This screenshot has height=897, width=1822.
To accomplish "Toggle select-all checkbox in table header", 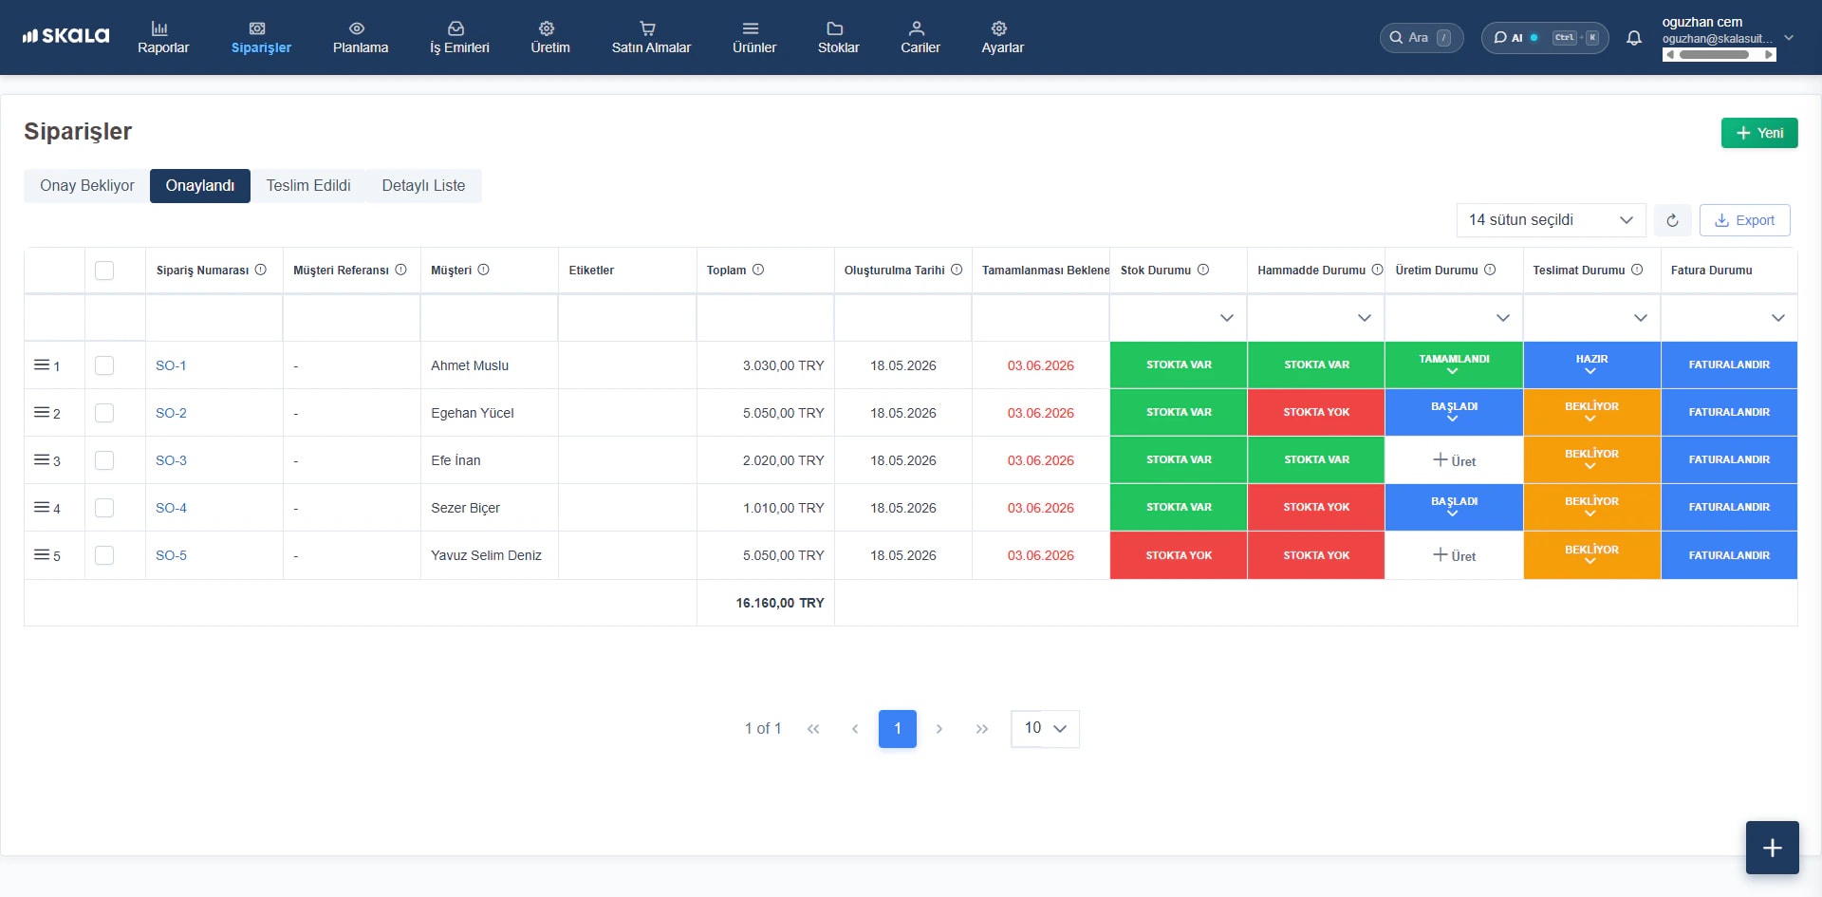I will pos(104,271).
